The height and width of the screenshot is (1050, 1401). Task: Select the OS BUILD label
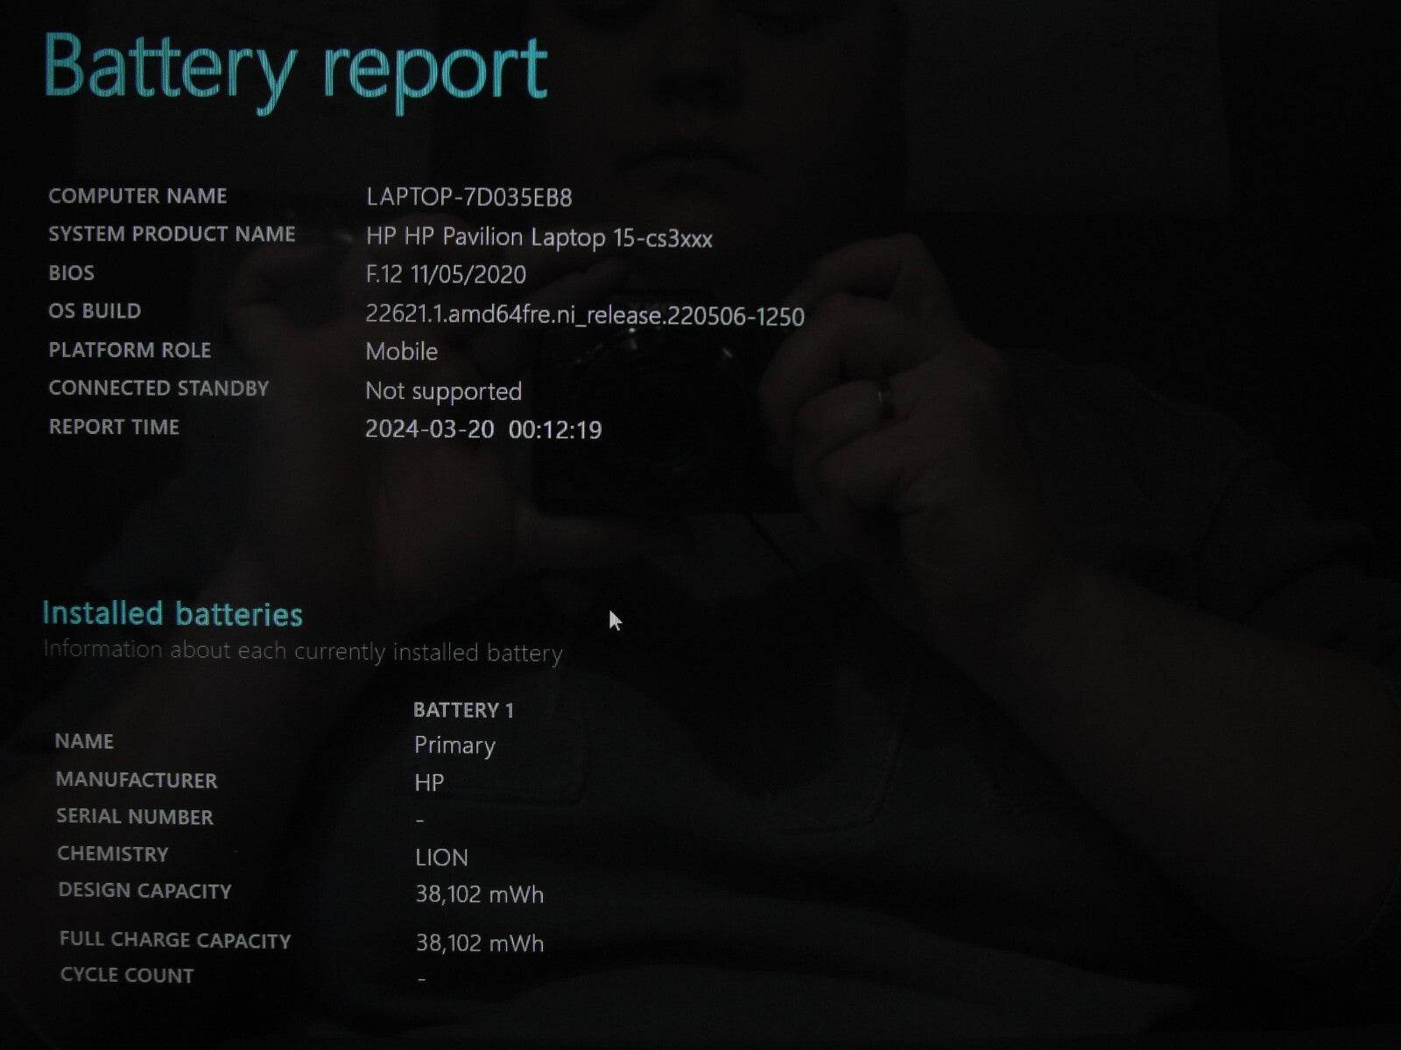pyautogui.click(x=96, y=311)
